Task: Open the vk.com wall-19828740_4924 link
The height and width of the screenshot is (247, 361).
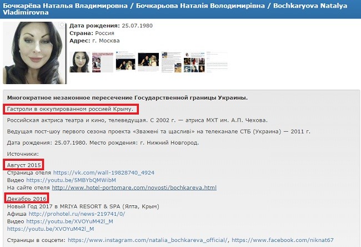Action: click(104, 172)
